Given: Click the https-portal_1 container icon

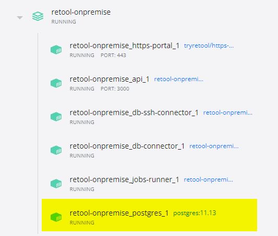Looking at the screenshot, I should 56,50.
